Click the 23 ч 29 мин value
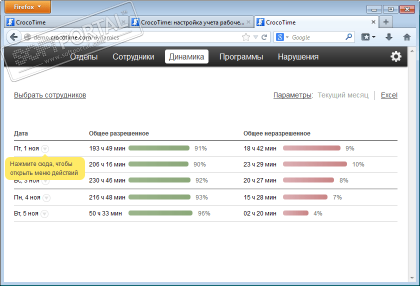The height and width of the screenshot is (286, 420). (x=260, y=164)
